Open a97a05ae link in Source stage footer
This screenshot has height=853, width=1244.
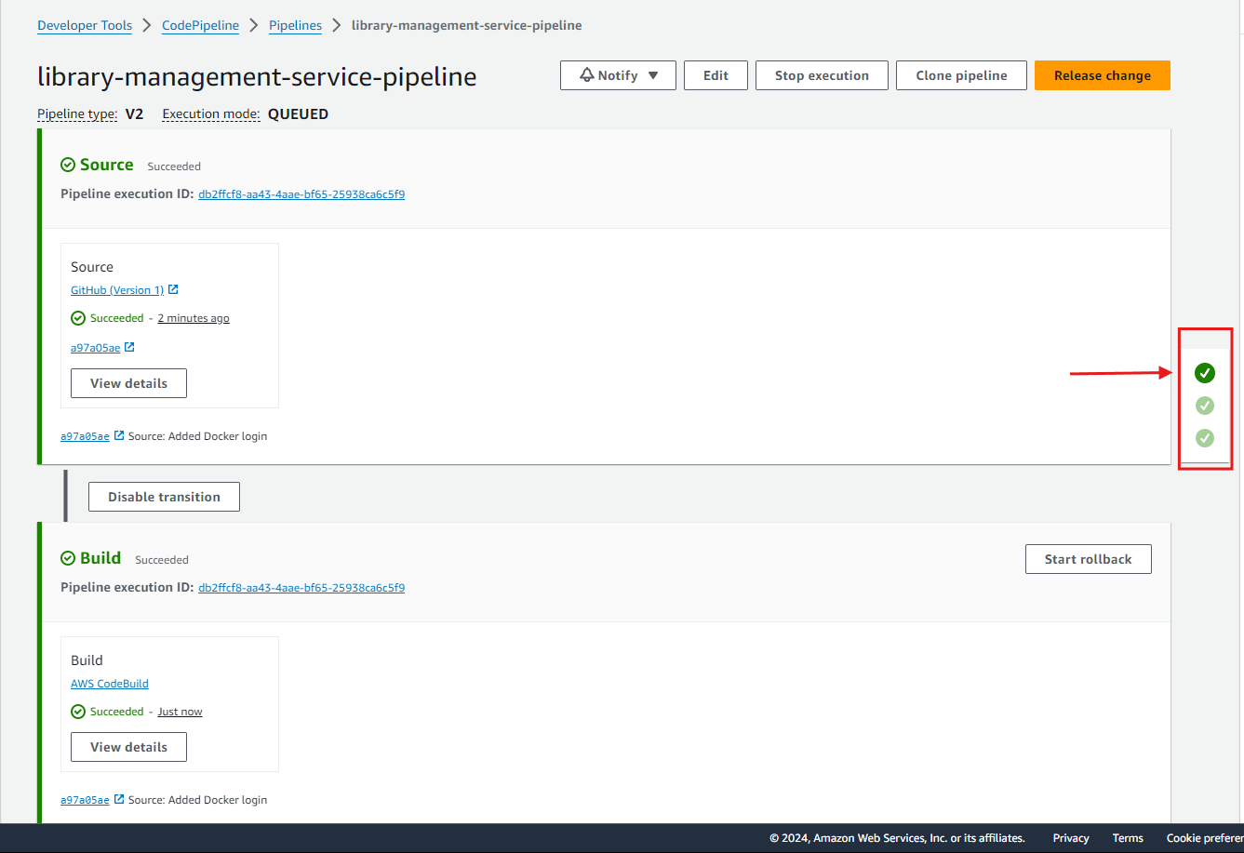coord(85,436)
